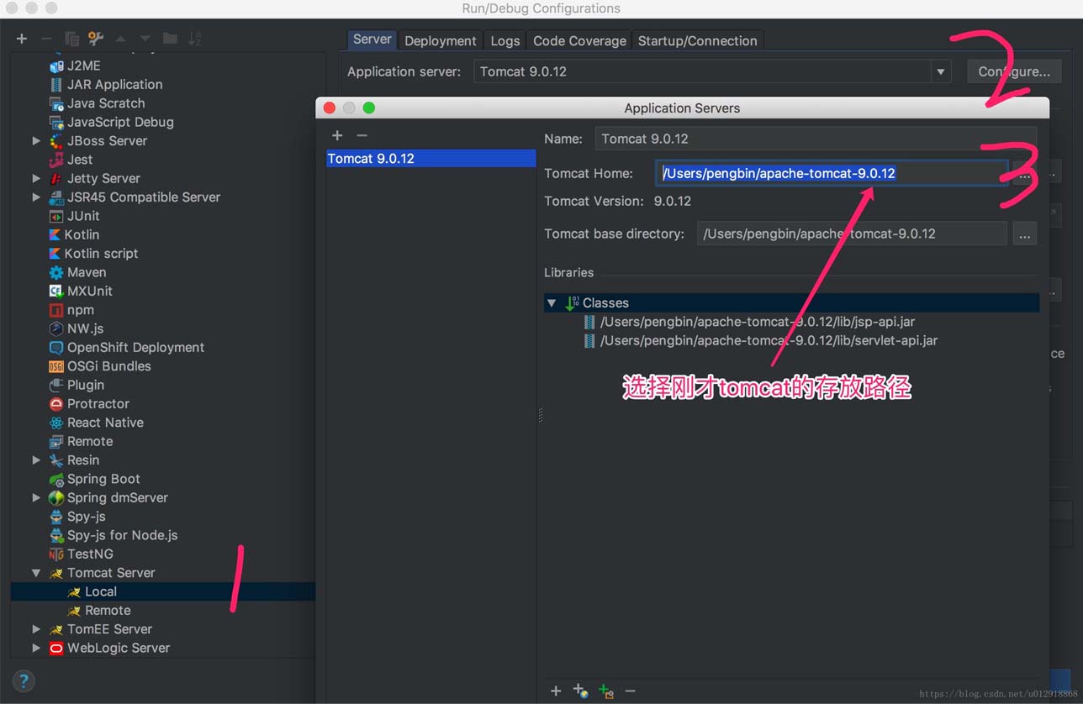Click the copy configuration icon
Image resolution: width=1083 pixels, height=704 pixels.
[71, 39]
